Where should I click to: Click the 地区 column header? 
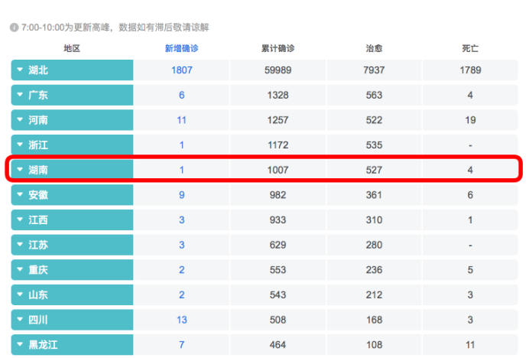point(72,49)
